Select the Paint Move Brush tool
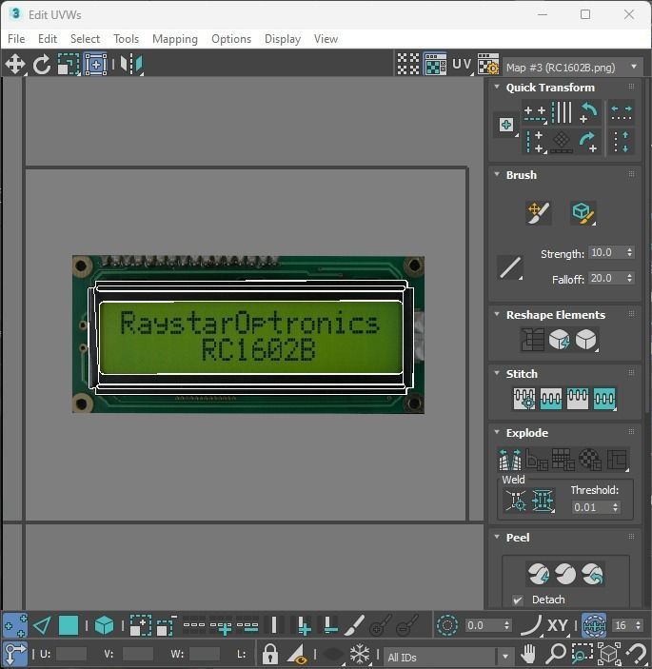Viewport: 652px width, 669px height. point(539,213)
